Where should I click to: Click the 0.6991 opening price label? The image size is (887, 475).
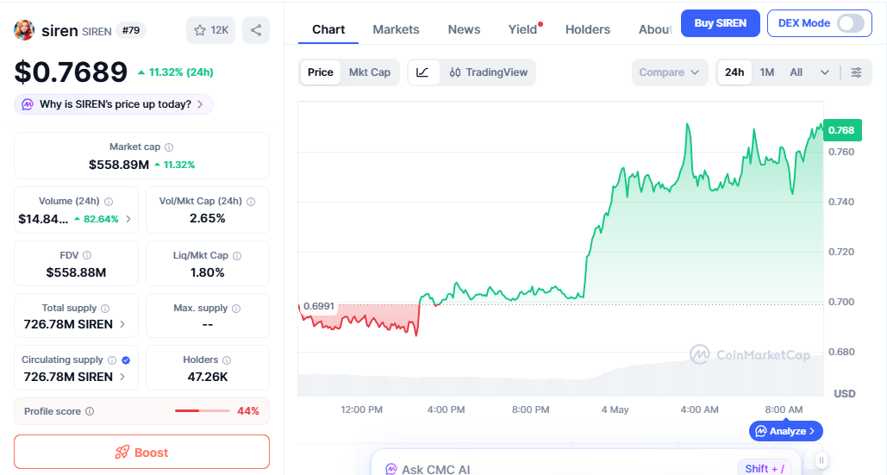tap(318, 307)
